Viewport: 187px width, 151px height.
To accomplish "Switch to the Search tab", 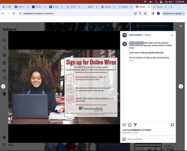I will tap(91, 7).
